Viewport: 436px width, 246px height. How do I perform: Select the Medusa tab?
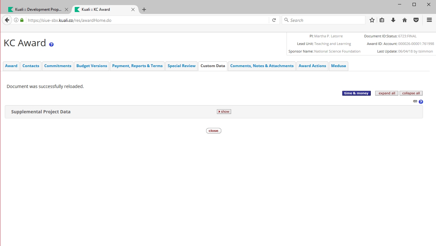[338, 66]
